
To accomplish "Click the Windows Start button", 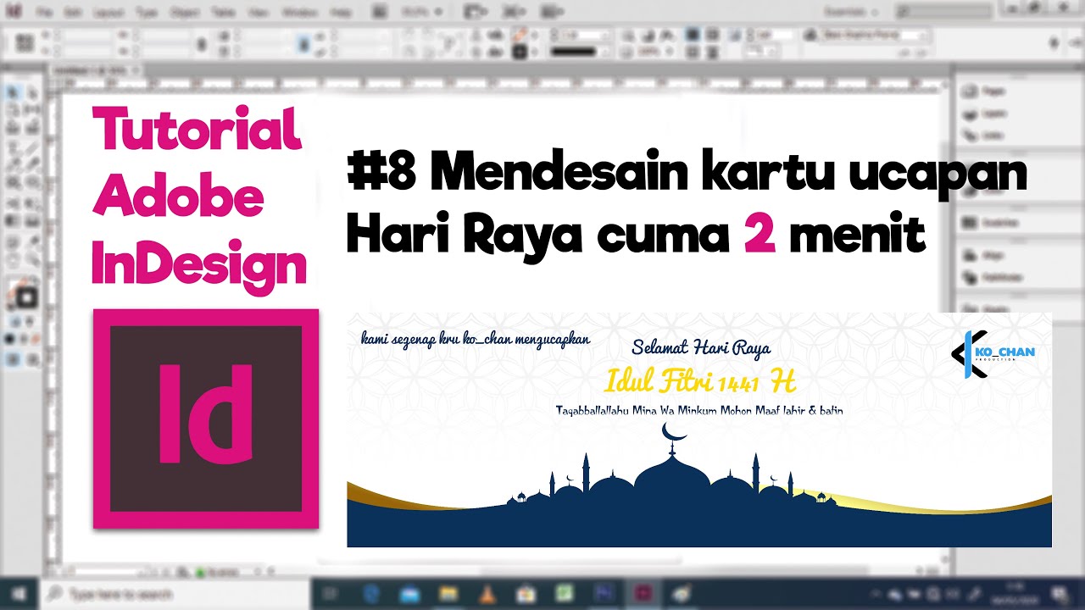I will pyautogui.click(x=19, y=593).
